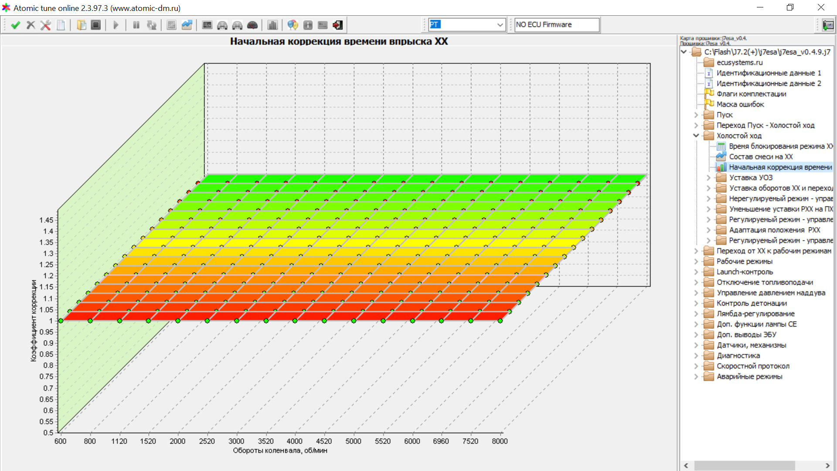Expand the Пуск folder

tap(696, 115)
